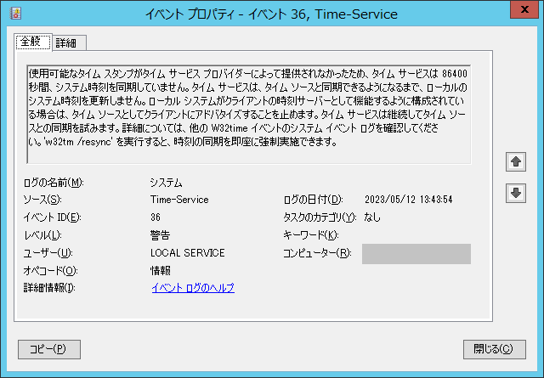Show previous event with up arrow button

click(x=516, y=161)
